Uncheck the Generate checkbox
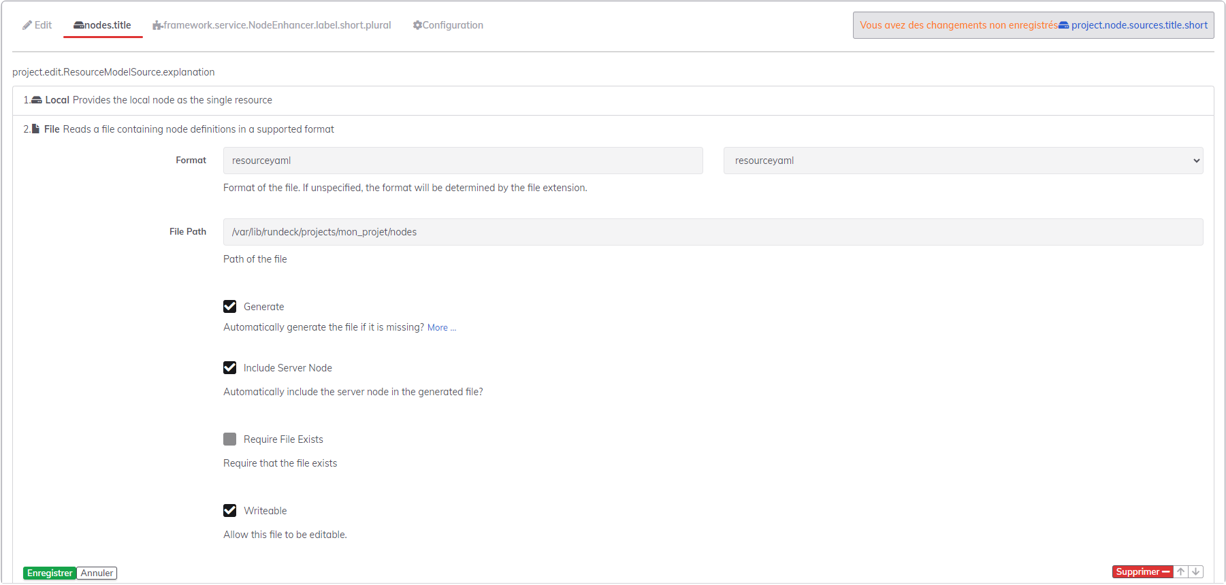Image resolution: width=1226 pixels, height=585 pixels. point(230,307)
